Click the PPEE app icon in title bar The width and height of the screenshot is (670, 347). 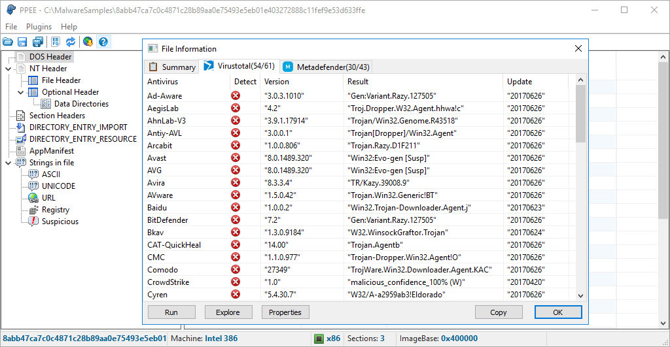pos(10,10)
